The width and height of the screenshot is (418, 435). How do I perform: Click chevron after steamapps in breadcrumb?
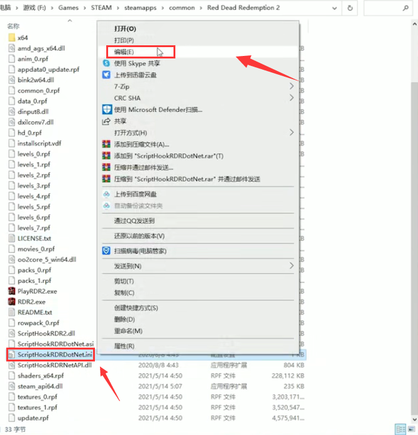[163, 8]
